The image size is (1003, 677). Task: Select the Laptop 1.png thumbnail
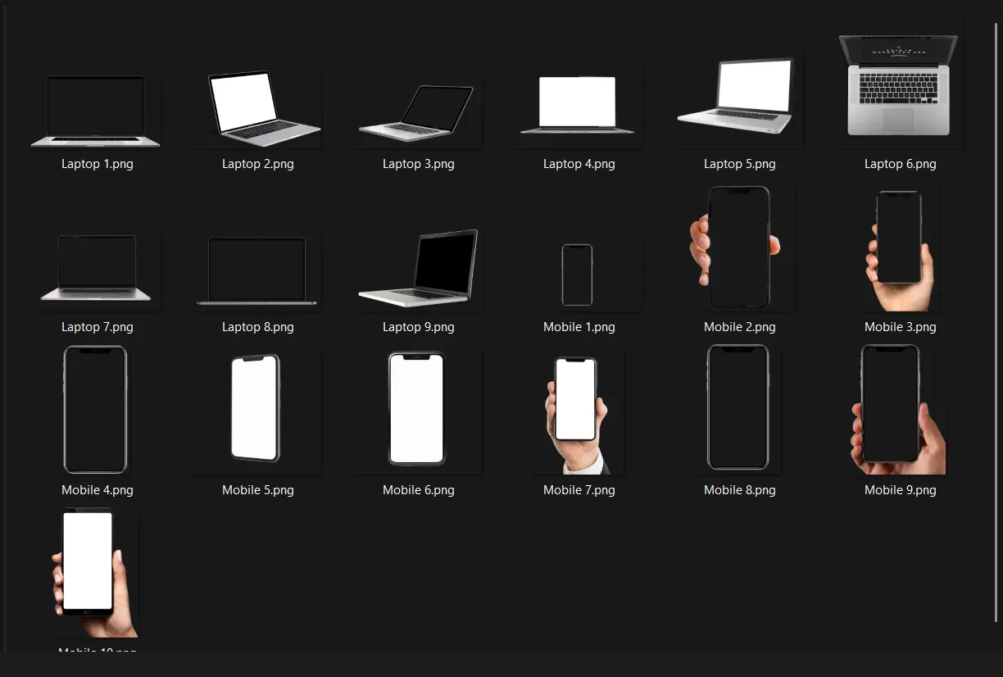(x=96, y=109)
